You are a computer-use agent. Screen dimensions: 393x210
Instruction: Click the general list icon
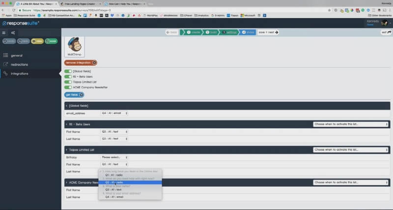(x=5, y=55)
